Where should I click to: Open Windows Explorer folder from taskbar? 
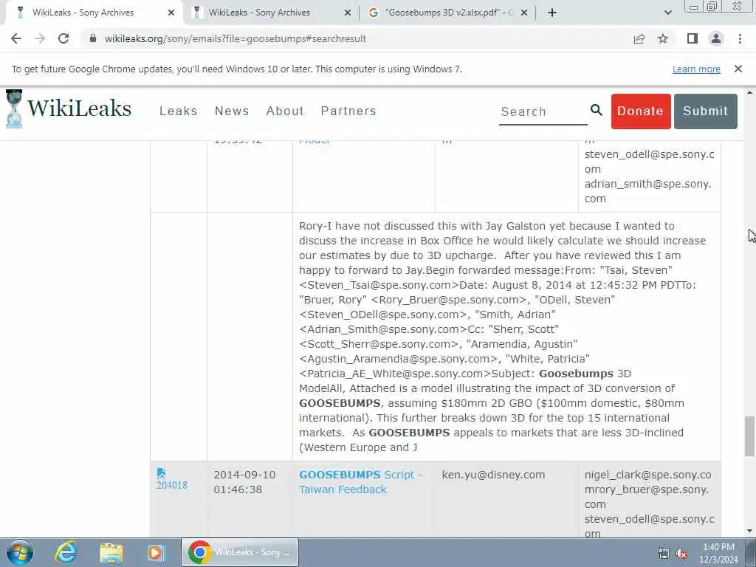click(111, 552)
